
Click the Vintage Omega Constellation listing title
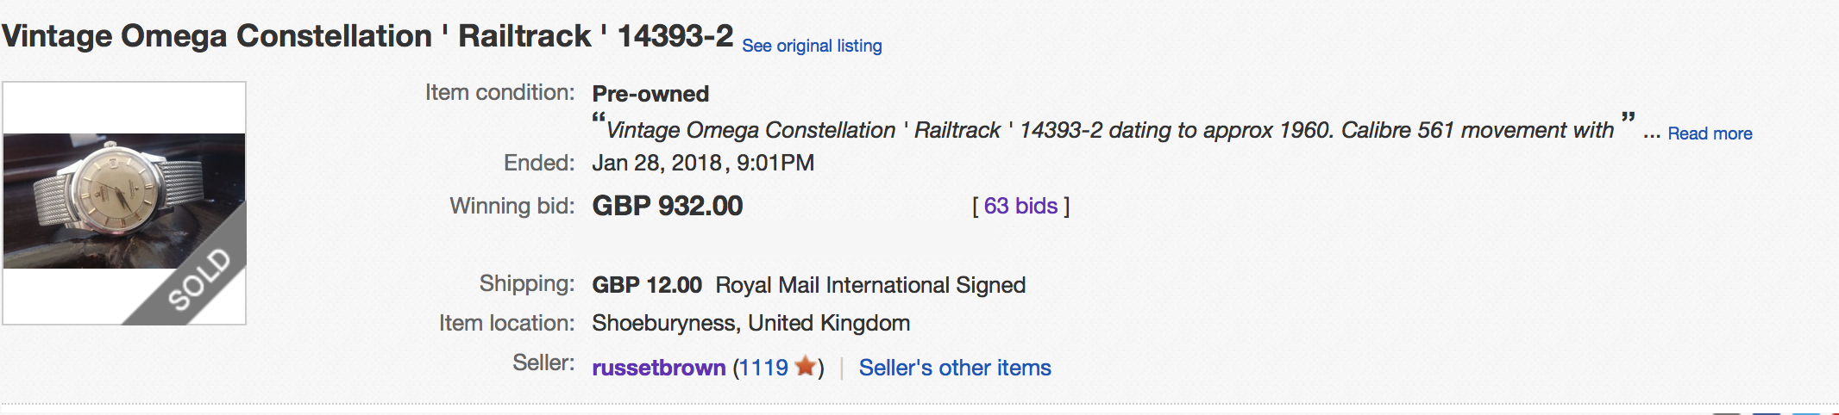[x=367, y=36]
